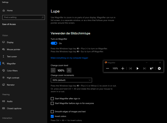Click the Ease of Access heading

point(9,24)
